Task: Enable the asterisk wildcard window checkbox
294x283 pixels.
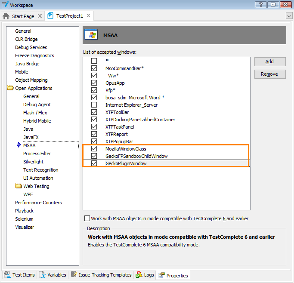Action: pos(94,61)
